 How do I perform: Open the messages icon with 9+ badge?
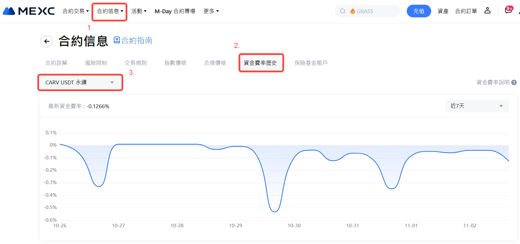click(x=508, y=10)
